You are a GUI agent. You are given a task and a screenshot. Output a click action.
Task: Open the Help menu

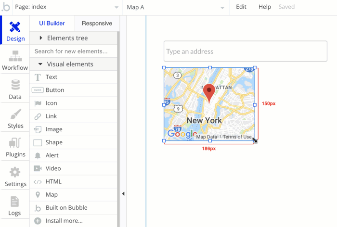265,7
